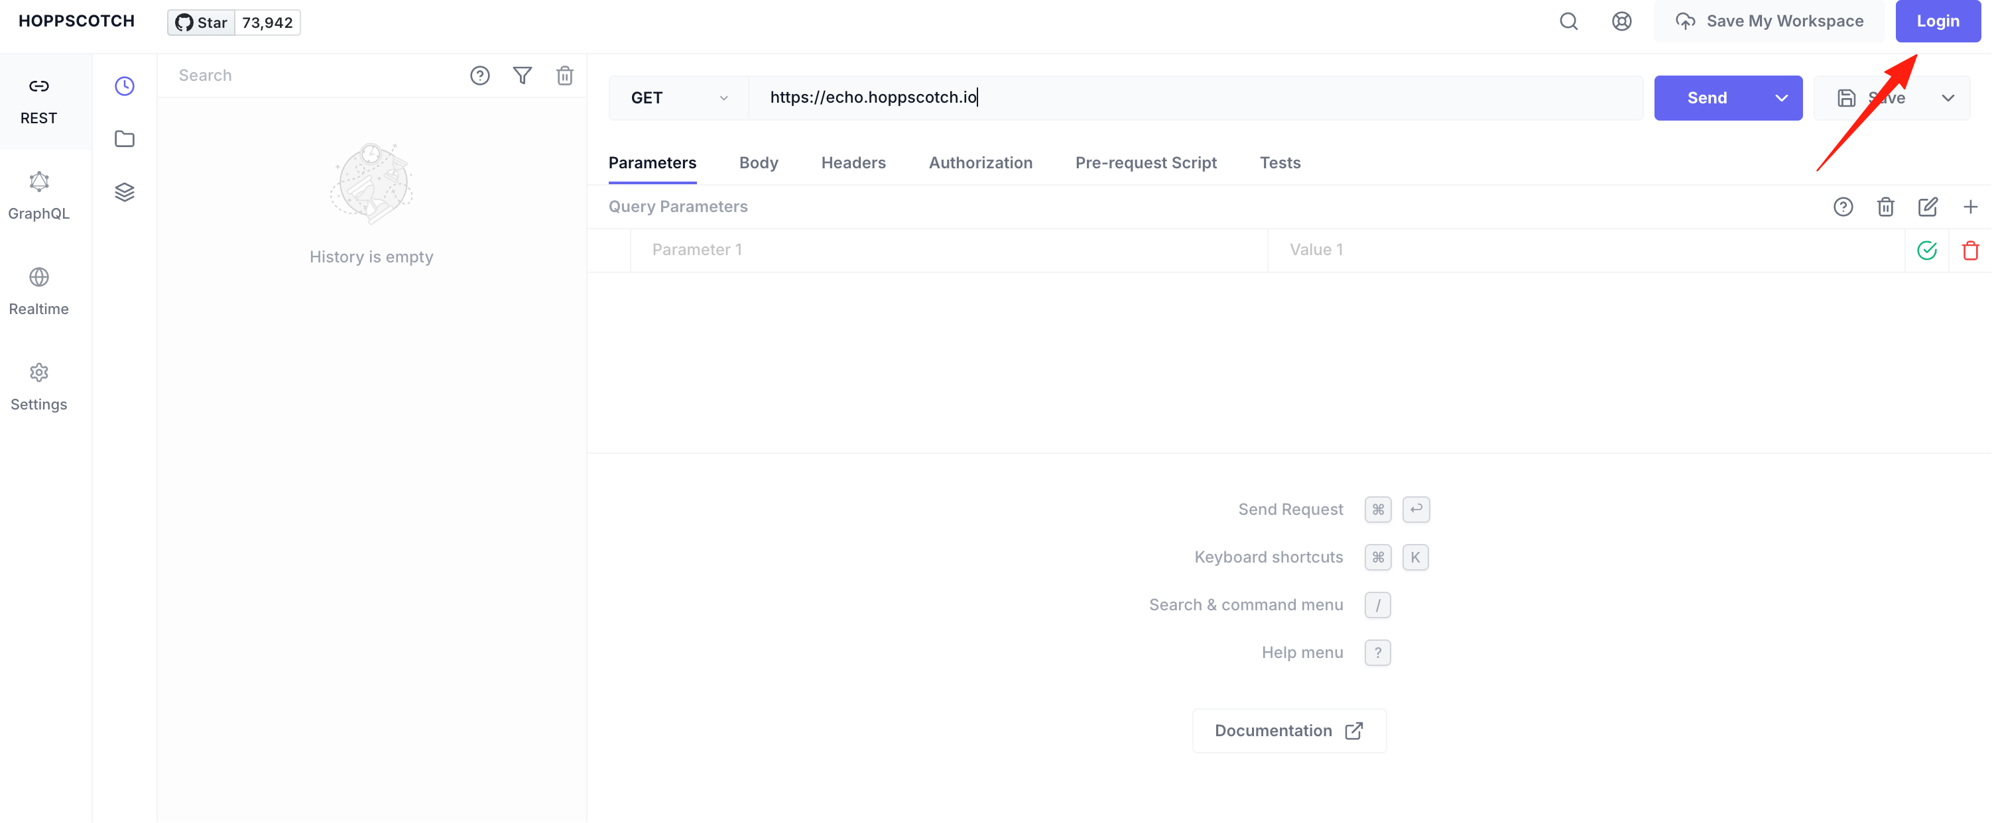Go to GraphQL in the sidebar
The width and height of the screenshot is (1992, 823).
tap(38, 196)
